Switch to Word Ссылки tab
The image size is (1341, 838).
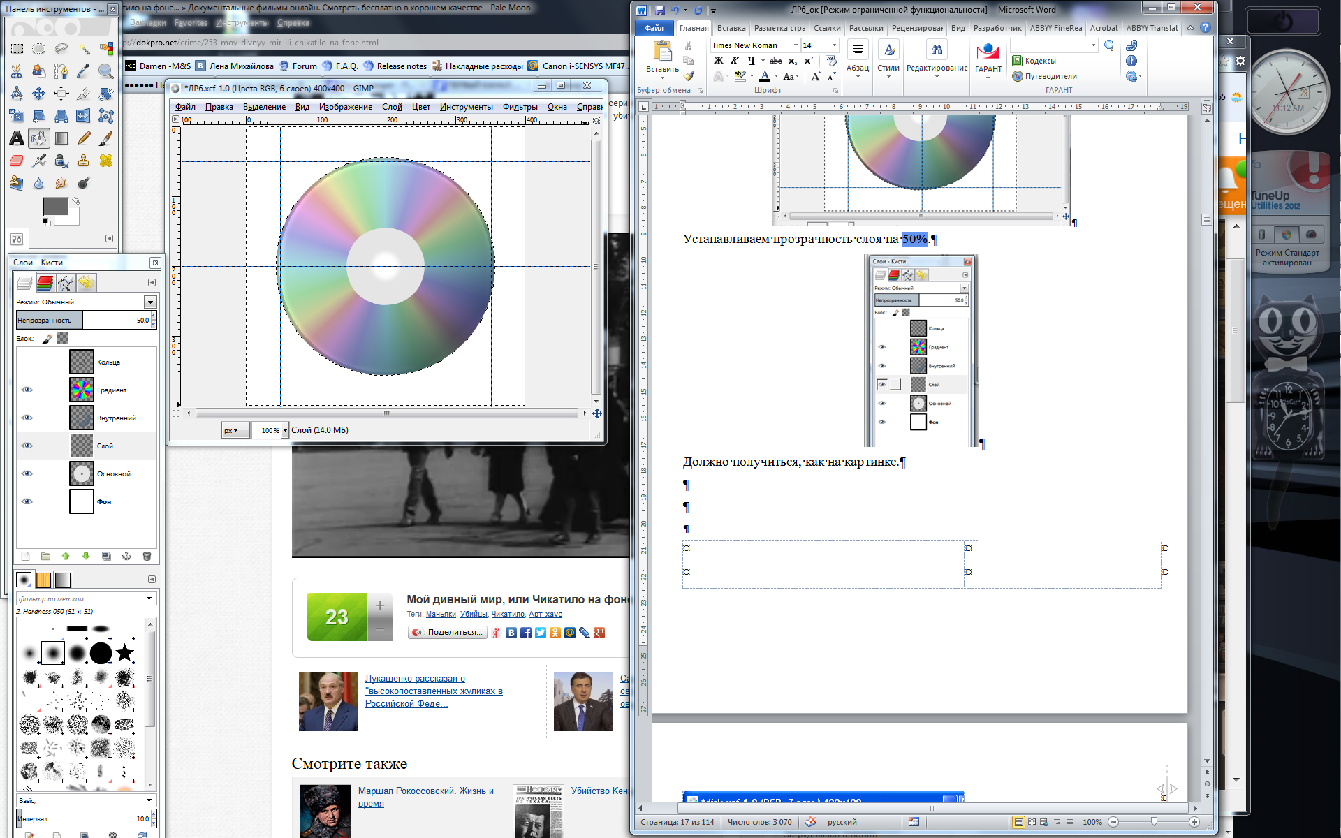pos(827,28)
